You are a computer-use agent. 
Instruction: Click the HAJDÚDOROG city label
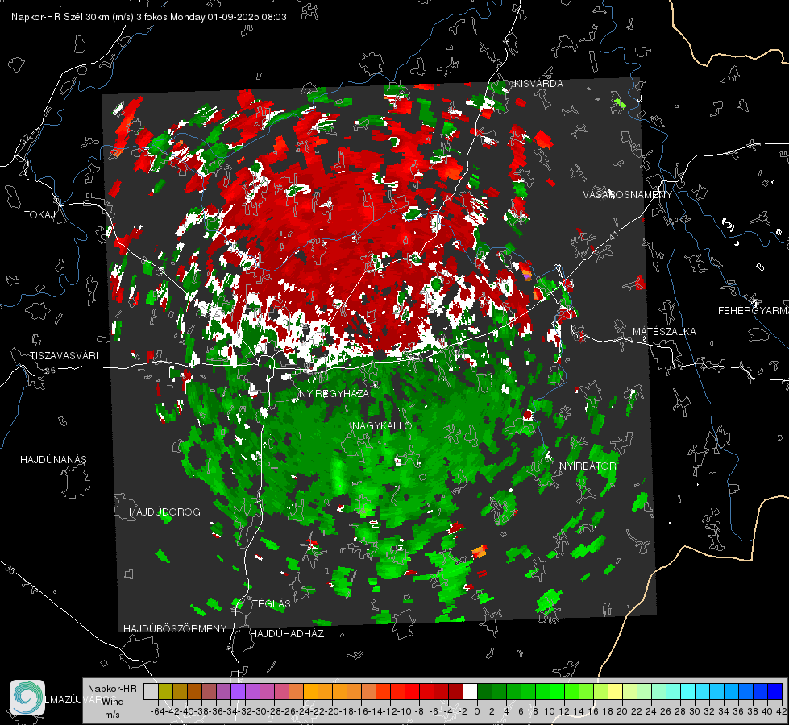[x=164, y=512]
